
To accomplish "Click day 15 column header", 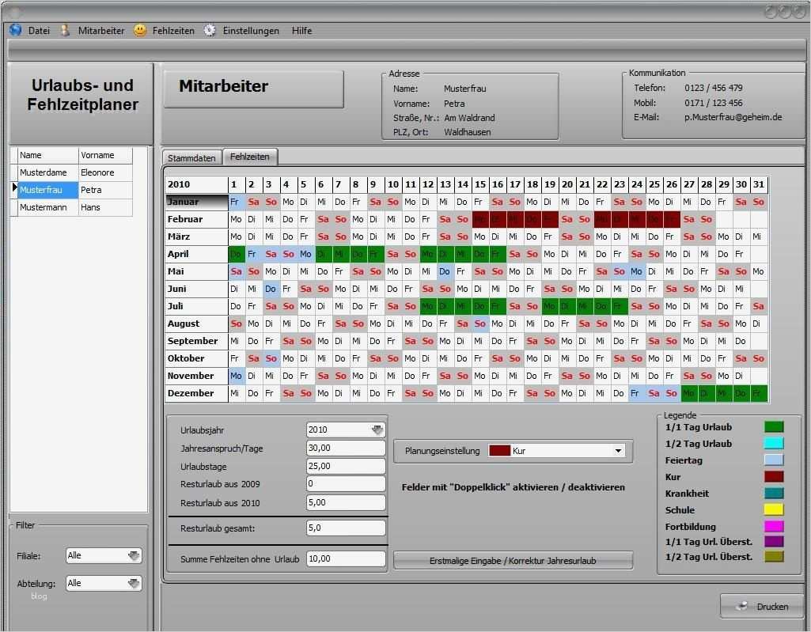I will click(x=480, y=184).
